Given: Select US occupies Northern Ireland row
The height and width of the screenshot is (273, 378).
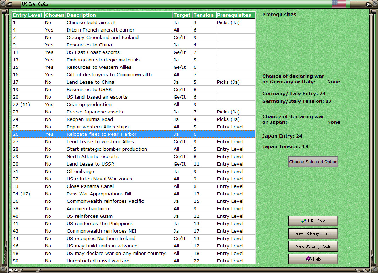Looking at the screenshot, I should coord(134,239).
